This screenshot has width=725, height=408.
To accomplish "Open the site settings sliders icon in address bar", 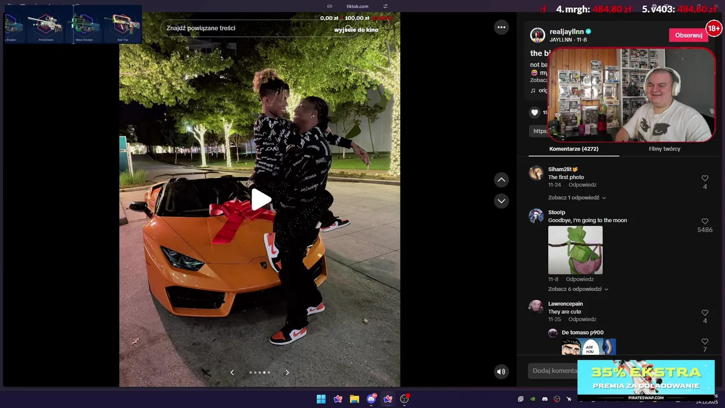I will click(x=385, y=6).
